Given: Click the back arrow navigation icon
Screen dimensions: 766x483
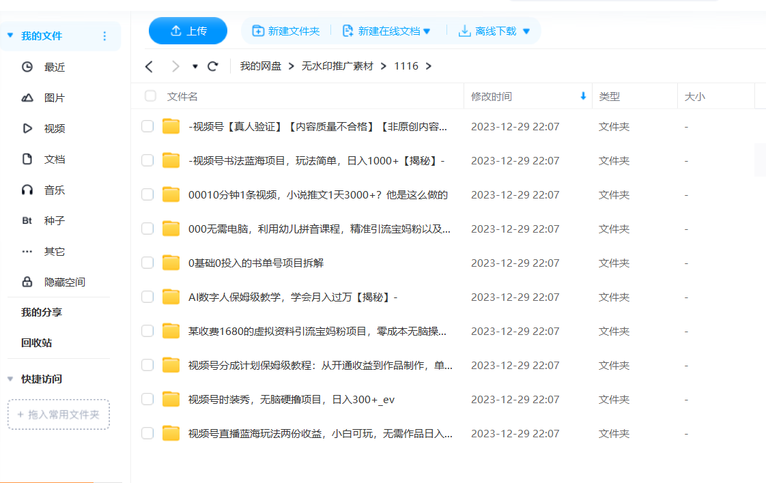Looking at the screenshot, I should pos(149,65).
